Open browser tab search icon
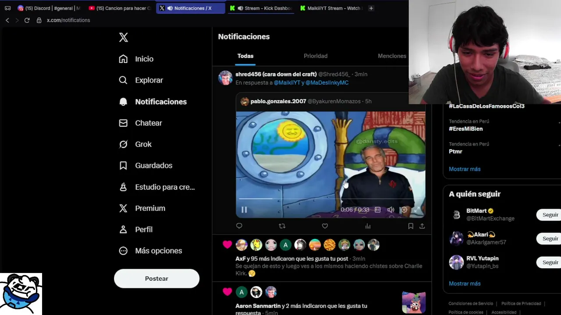 pos(7,8)
